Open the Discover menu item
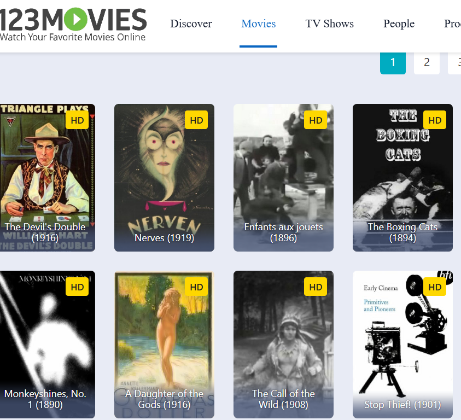The width and height of the screenshot is (461, 420). click(x=191, y=24)
